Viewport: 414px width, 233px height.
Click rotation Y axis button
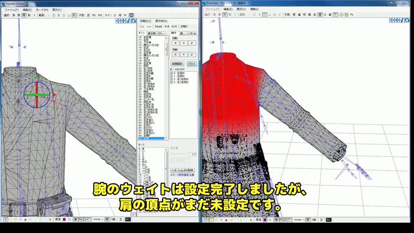(x=183, y=43)
